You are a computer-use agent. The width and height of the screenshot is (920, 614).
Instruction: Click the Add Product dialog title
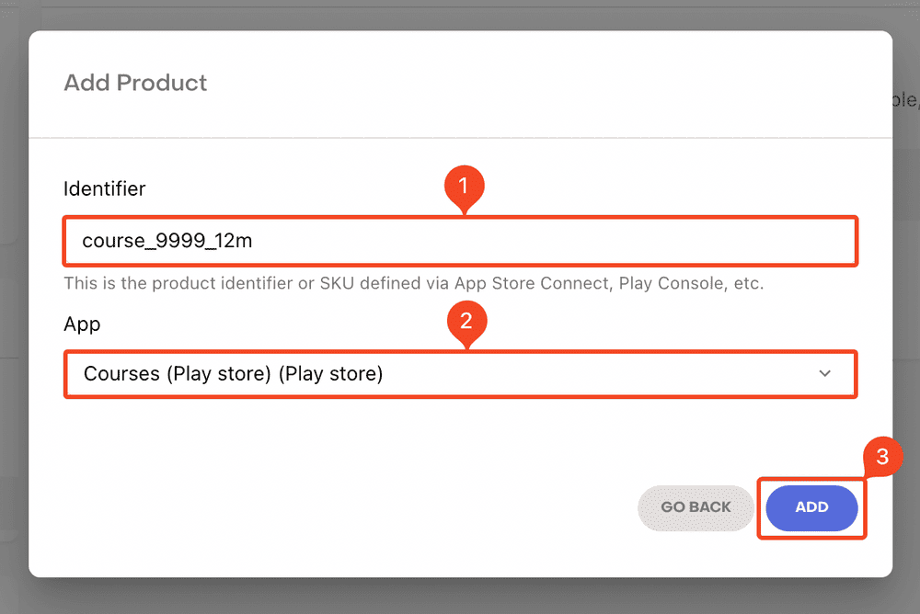coord(135,83)
